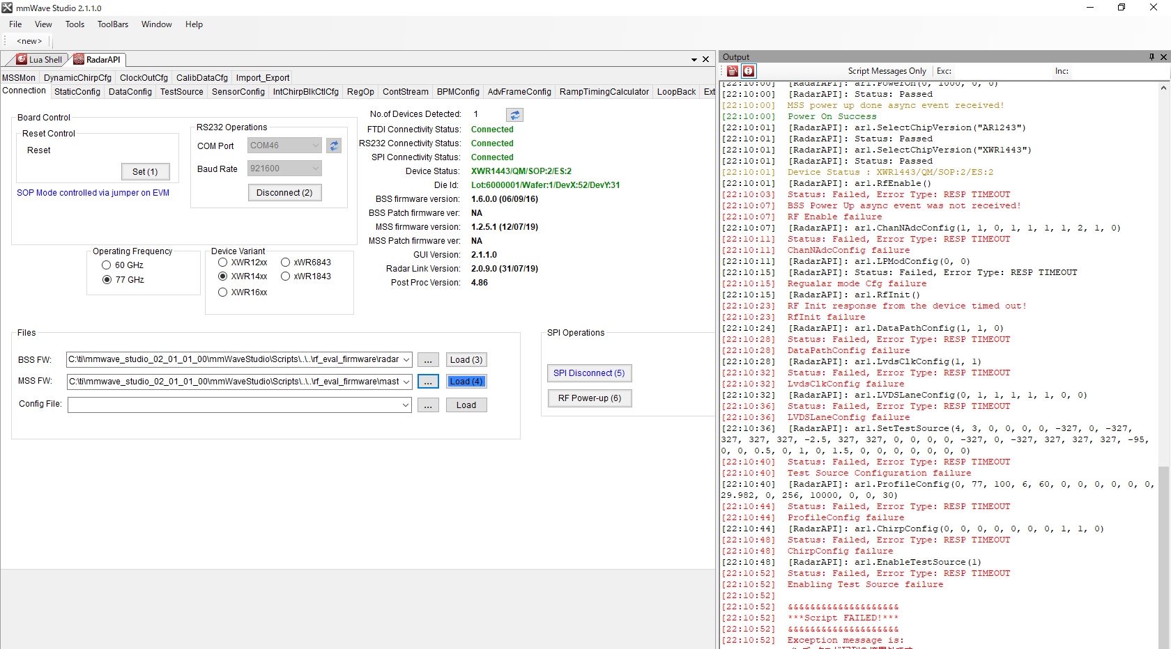Screen dimensions: 1171x649
Task: Click the Output scrollbar up arrow
Action: tap(1163, 88)
